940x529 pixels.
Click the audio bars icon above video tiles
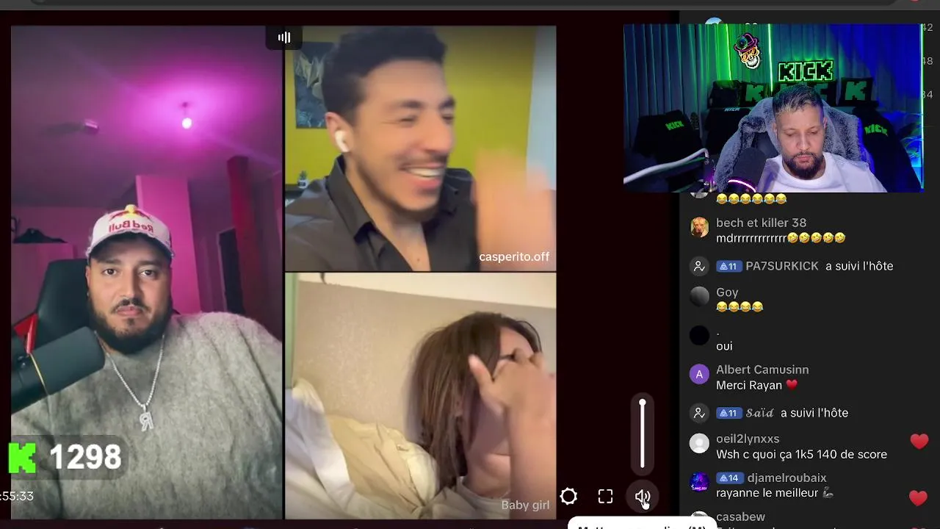click(x=284, y=37)
